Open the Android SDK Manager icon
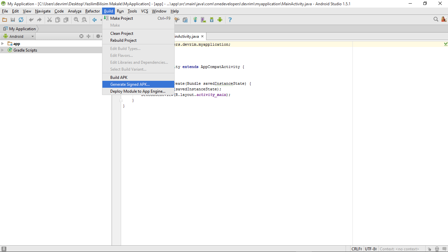 point(212,20)
